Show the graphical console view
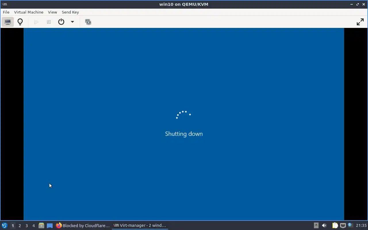Screen dimensions: 368x230 click(x=8, y=22)
